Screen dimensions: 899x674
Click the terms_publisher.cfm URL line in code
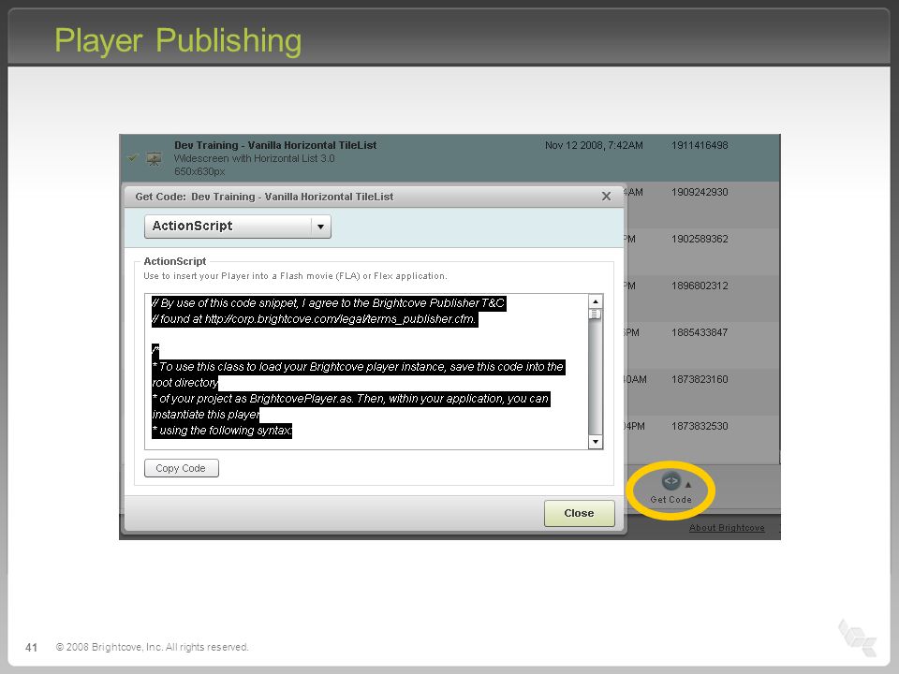coord(315,319)
